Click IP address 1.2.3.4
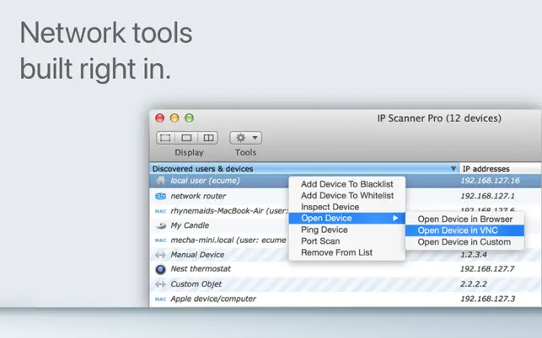 pyautogui.click(x=474, y=255)
